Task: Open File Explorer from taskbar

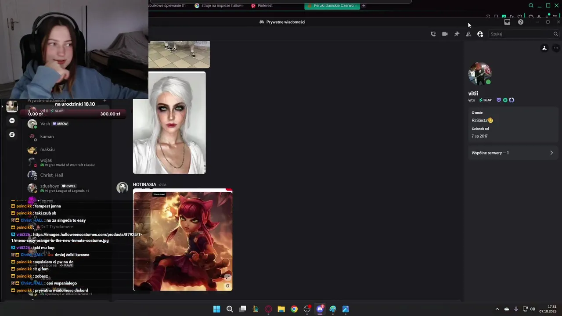Action: [281, 309]
